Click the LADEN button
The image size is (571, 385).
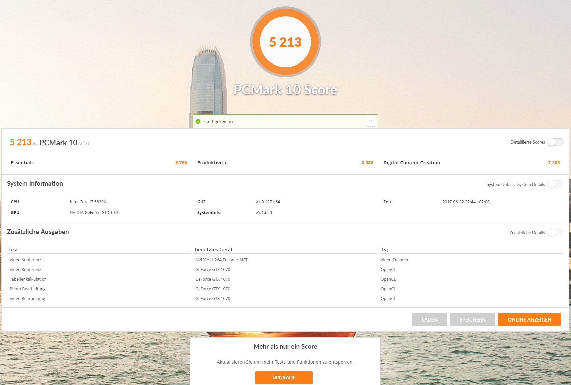click(430, 319)
